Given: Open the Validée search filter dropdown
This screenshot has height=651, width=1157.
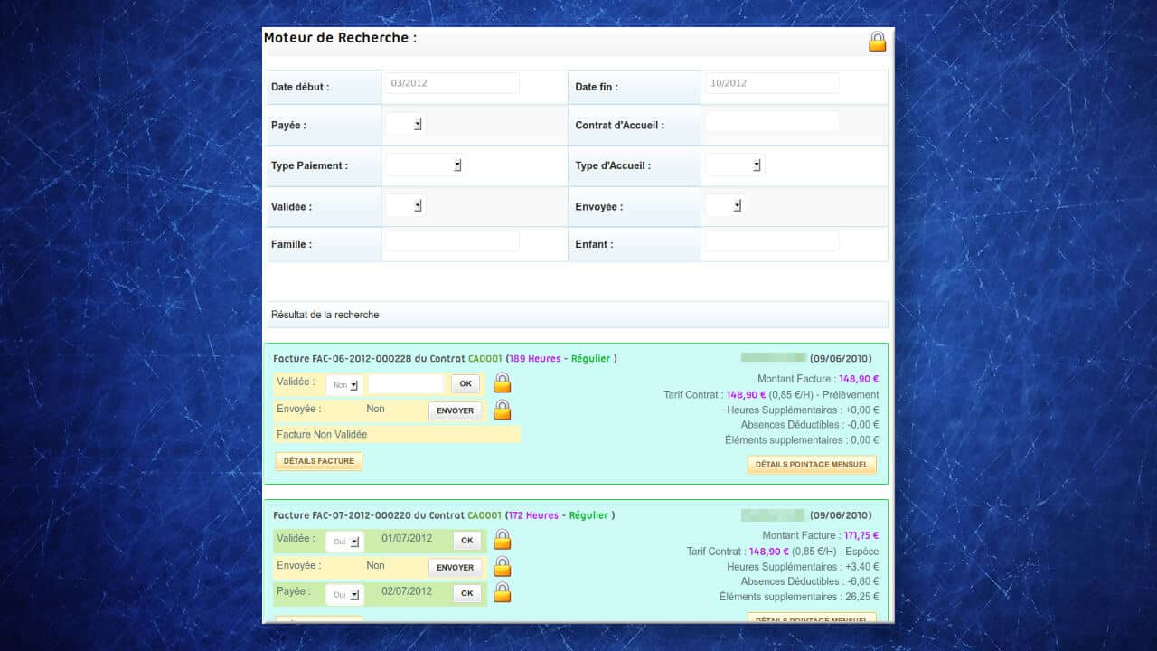Looking at the screenshot, I should point(405,206).
